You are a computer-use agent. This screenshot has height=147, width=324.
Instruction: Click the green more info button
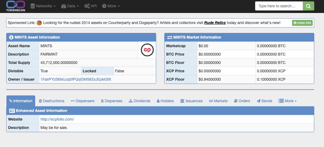click(302, 23)
